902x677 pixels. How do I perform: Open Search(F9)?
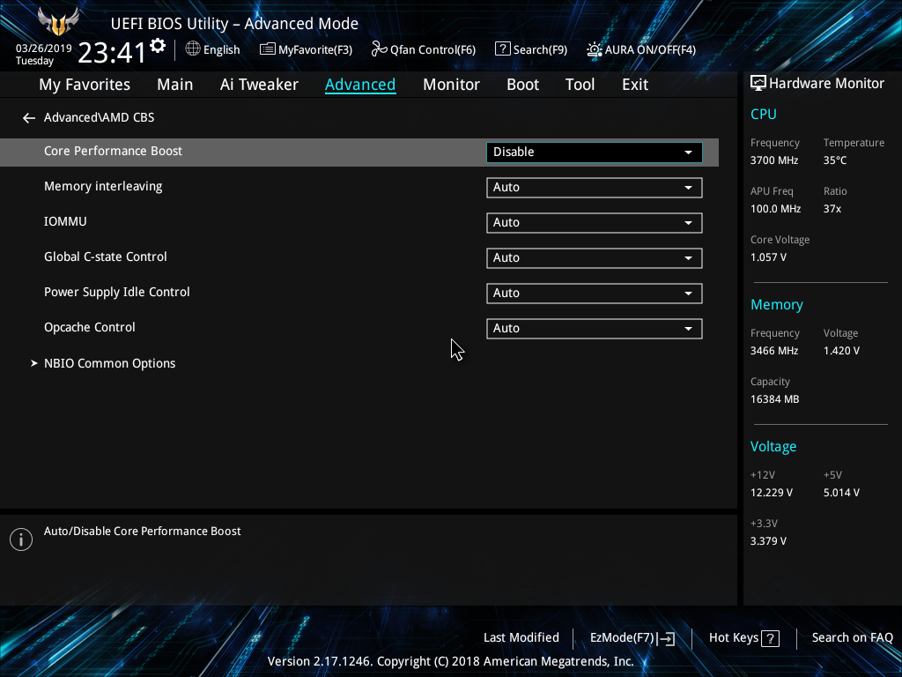tap(531, 49)
